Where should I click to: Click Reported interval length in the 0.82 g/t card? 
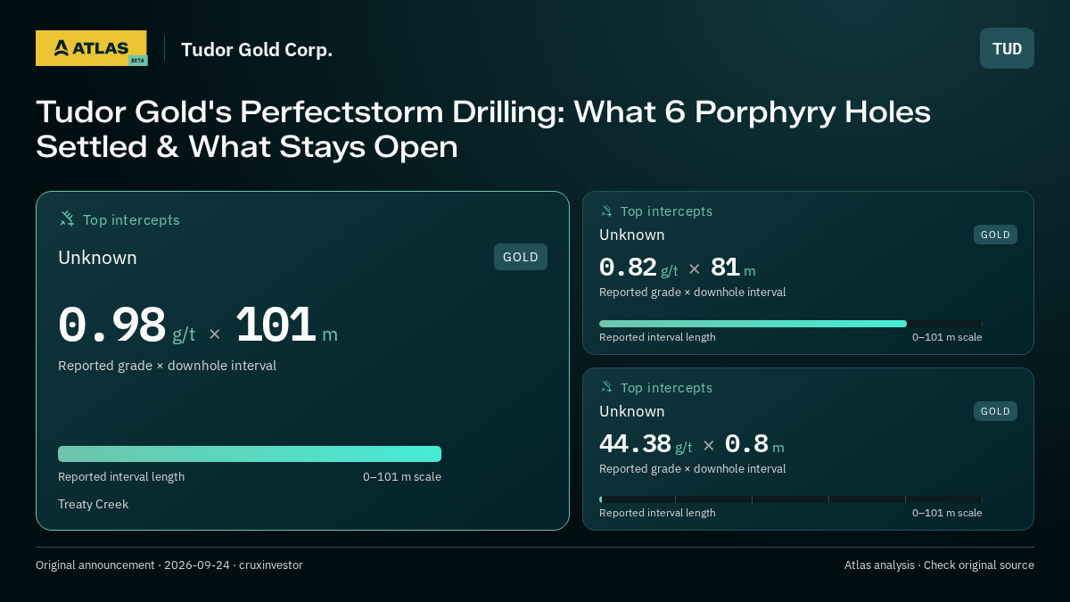tap(657, 337)
